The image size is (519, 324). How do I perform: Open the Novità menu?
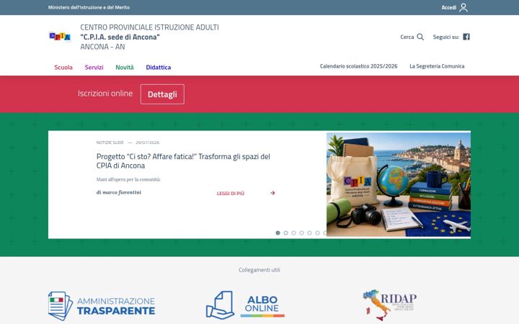click(125, 68)
